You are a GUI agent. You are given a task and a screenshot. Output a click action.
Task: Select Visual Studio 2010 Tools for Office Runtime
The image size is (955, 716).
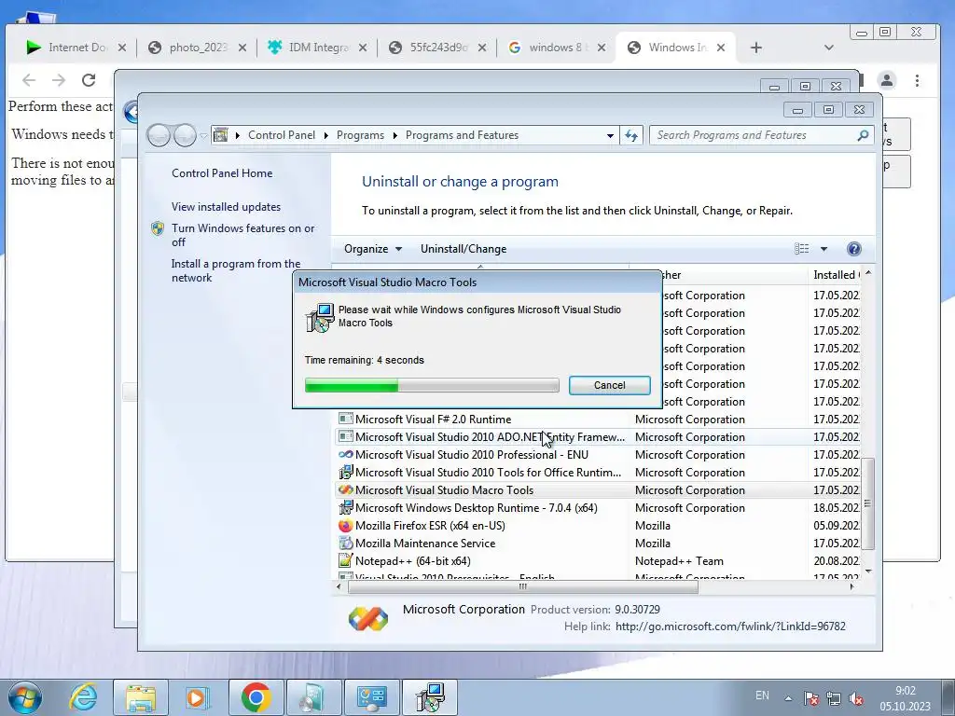coord(598,472)
